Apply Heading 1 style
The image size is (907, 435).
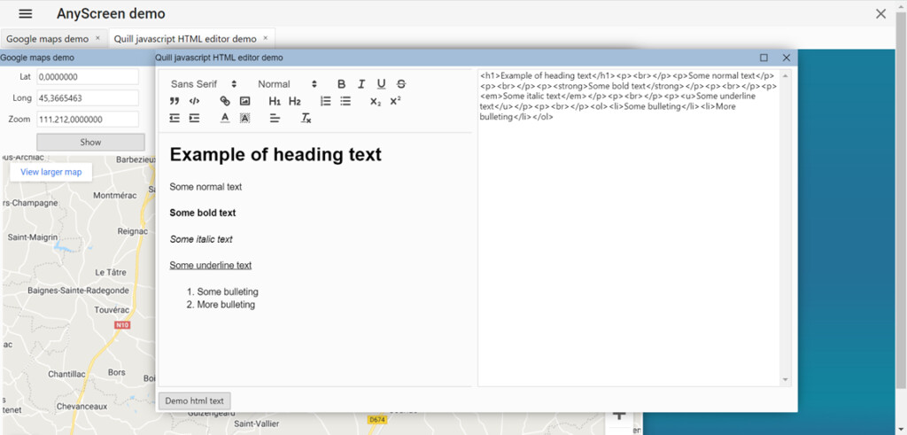275,101
